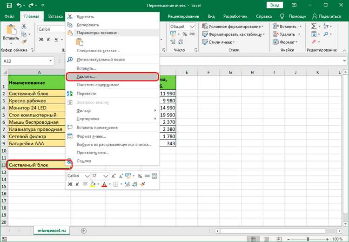
Task: Expand Условное форматирование dropdown
Action: pos(262,27)
